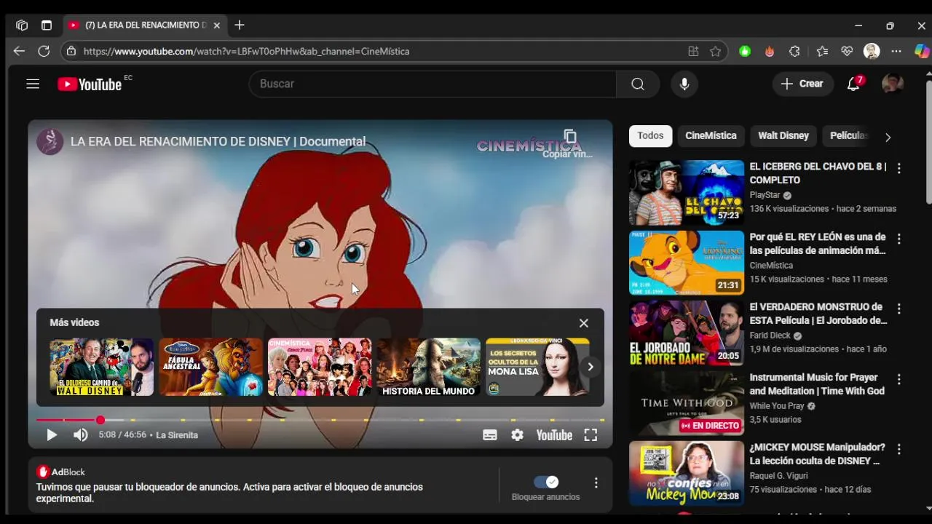Screen dimensions: 932x524
Task: Open video title link in player
Action: (218, 141)
